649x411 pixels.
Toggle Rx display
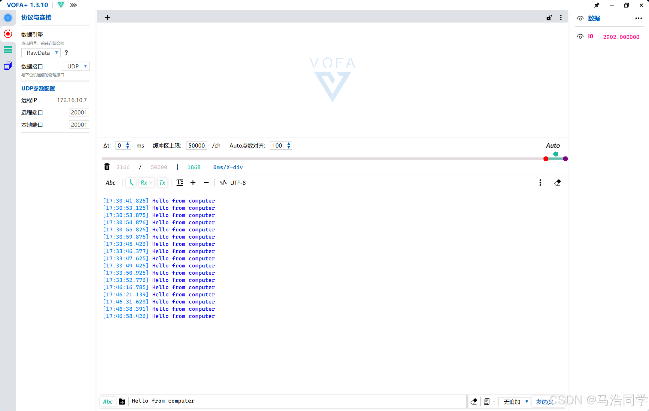point(144,183)
